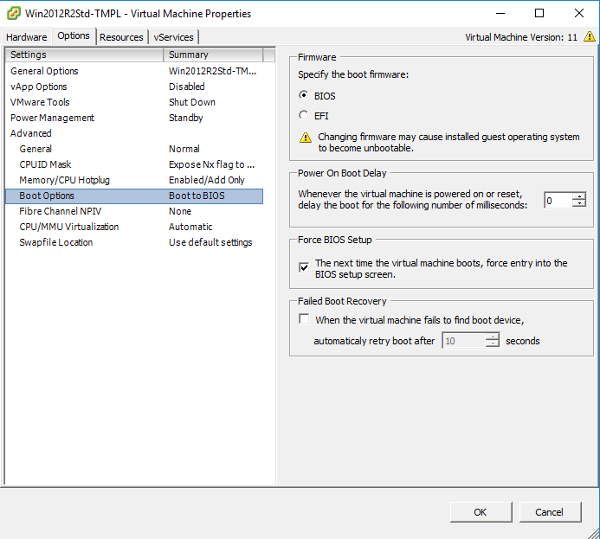Confirm the changes with the OK button
This screenshot has height=539, width=600.
(x=481, y=512)
